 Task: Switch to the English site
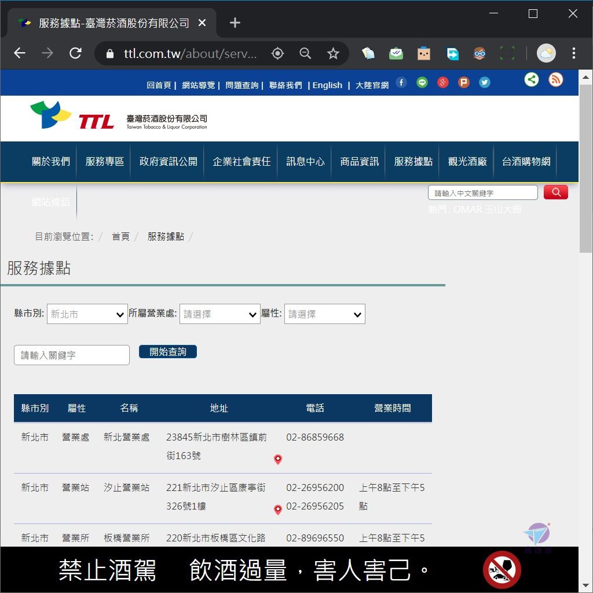point(327,85)
